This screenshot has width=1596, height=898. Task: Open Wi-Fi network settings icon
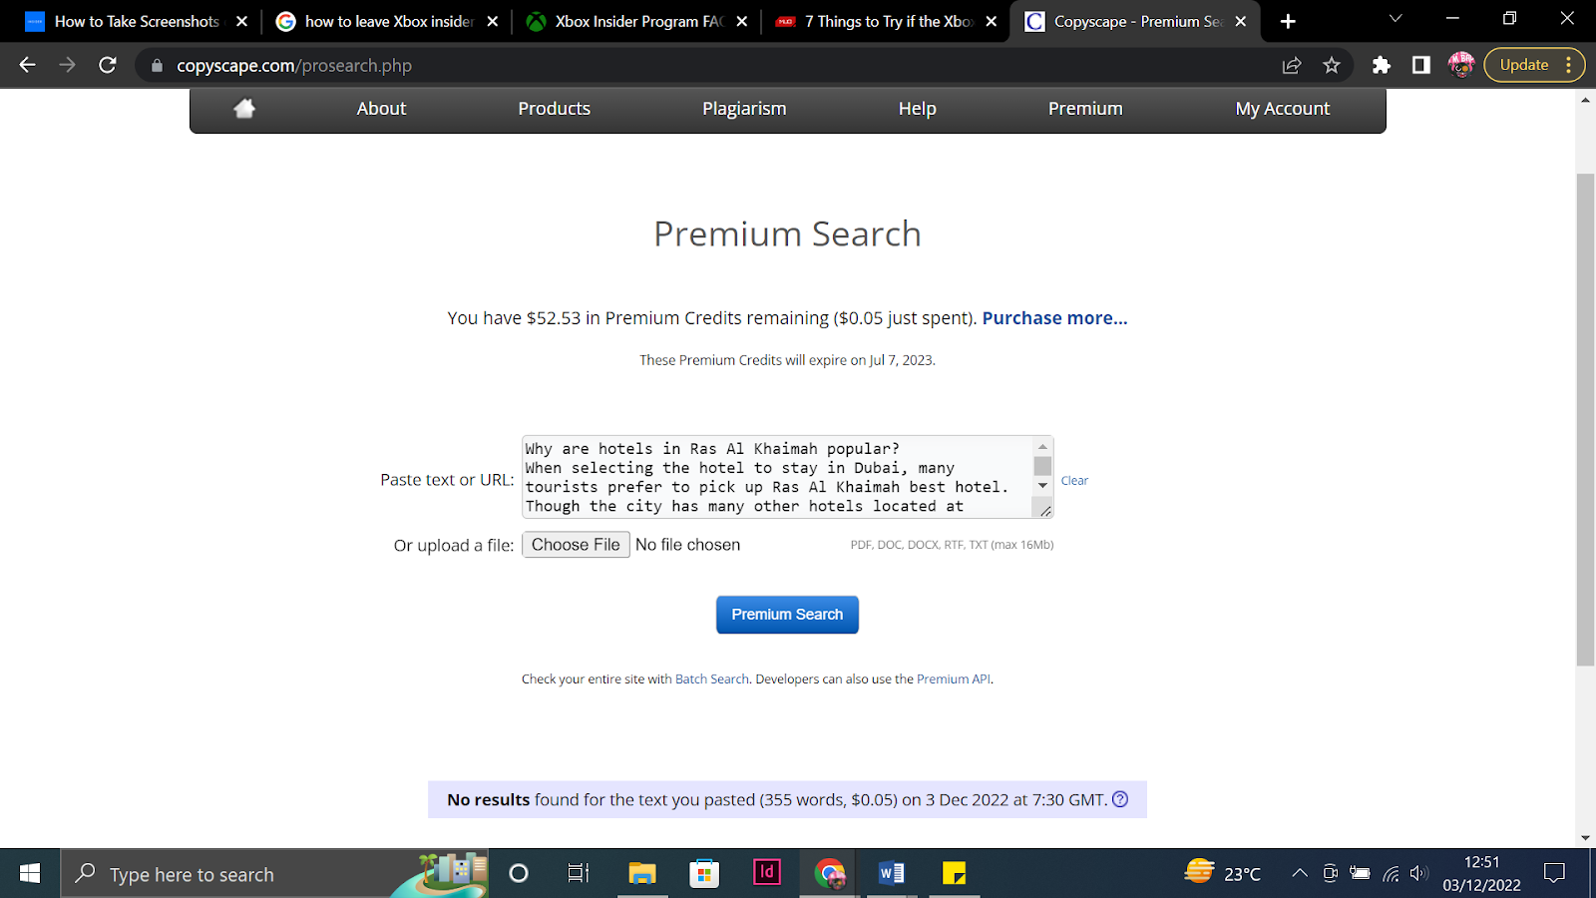pyautogui.click(x=1391, y=874)
